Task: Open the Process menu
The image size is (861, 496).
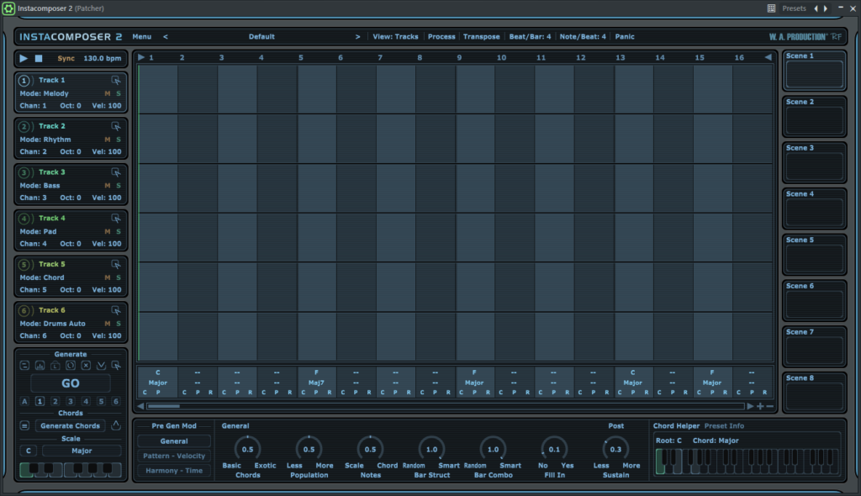Action: tap(441, 37)
